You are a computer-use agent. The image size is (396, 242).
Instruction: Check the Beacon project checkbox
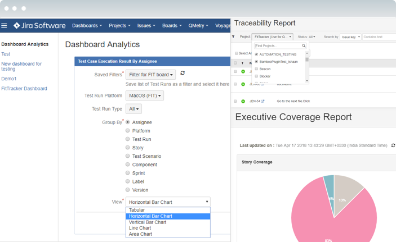pos(256,69)
